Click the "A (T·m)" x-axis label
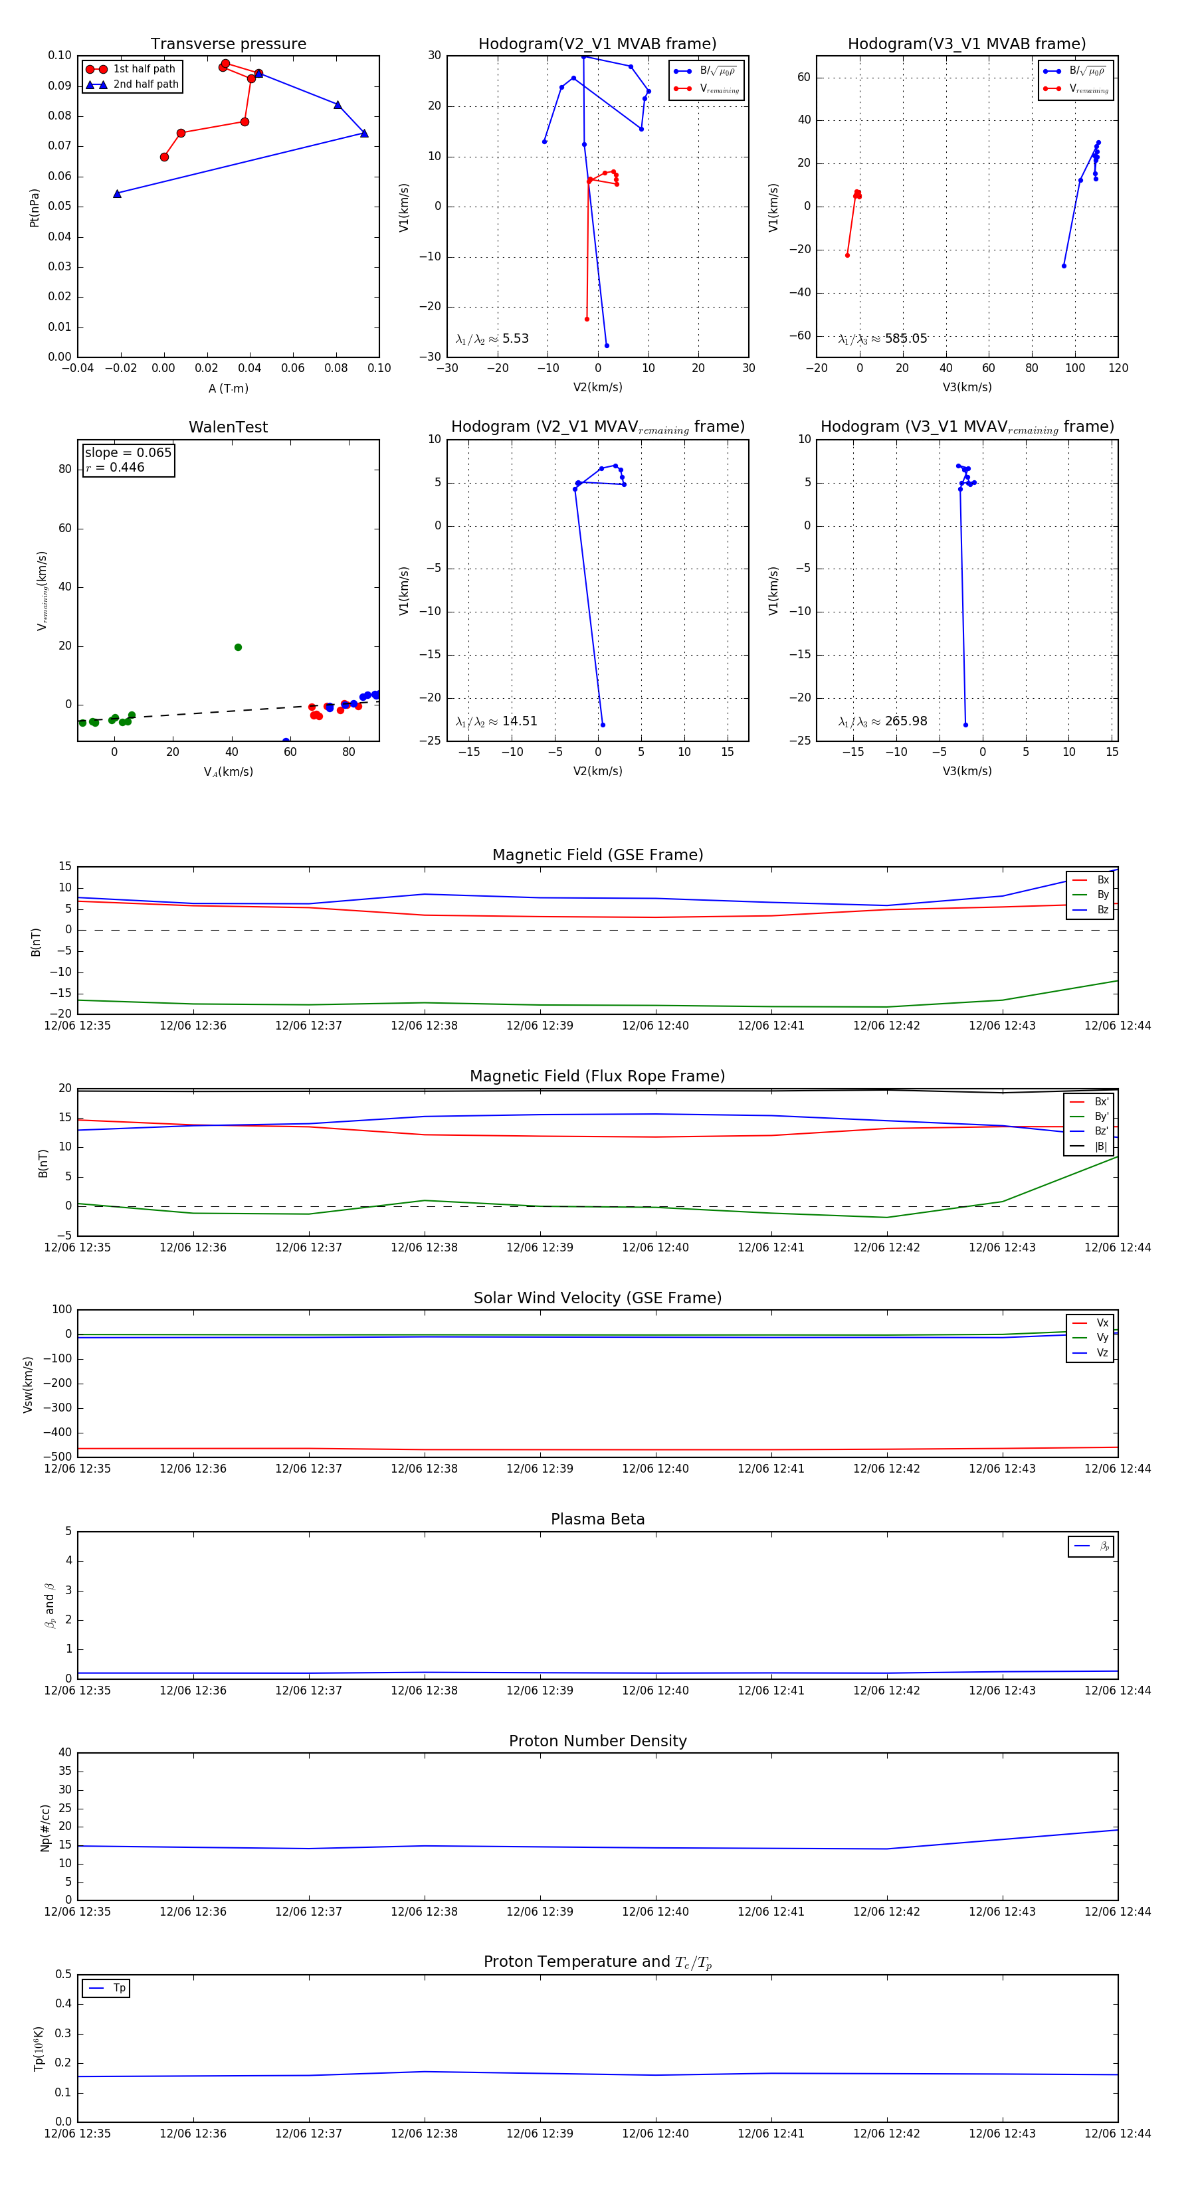This screenshot has height=2192, width=1196. 228,389
